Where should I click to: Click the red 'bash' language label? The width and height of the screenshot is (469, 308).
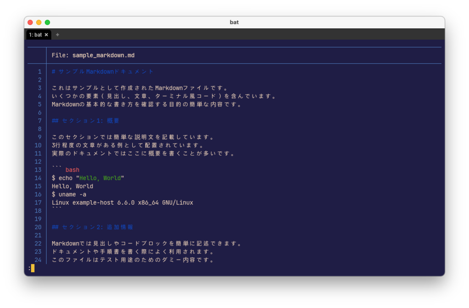[x=72, y=170]
